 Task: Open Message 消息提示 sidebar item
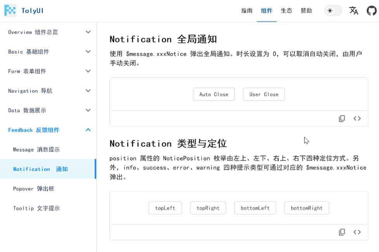point(48,149)
